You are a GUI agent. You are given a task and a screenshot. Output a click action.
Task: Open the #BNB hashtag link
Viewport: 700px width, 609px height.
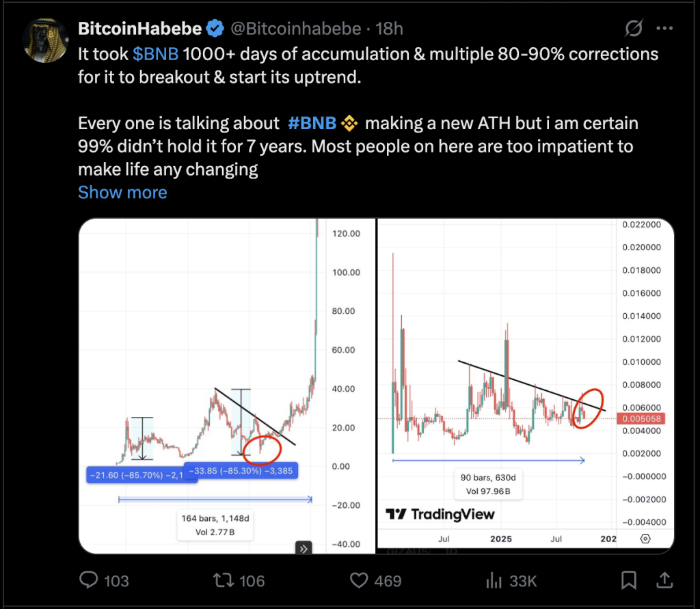point(312,123)
